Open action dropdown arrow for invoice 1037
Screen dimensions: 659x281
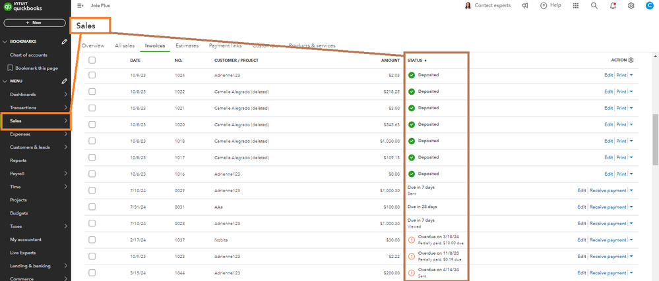(631, 240)
